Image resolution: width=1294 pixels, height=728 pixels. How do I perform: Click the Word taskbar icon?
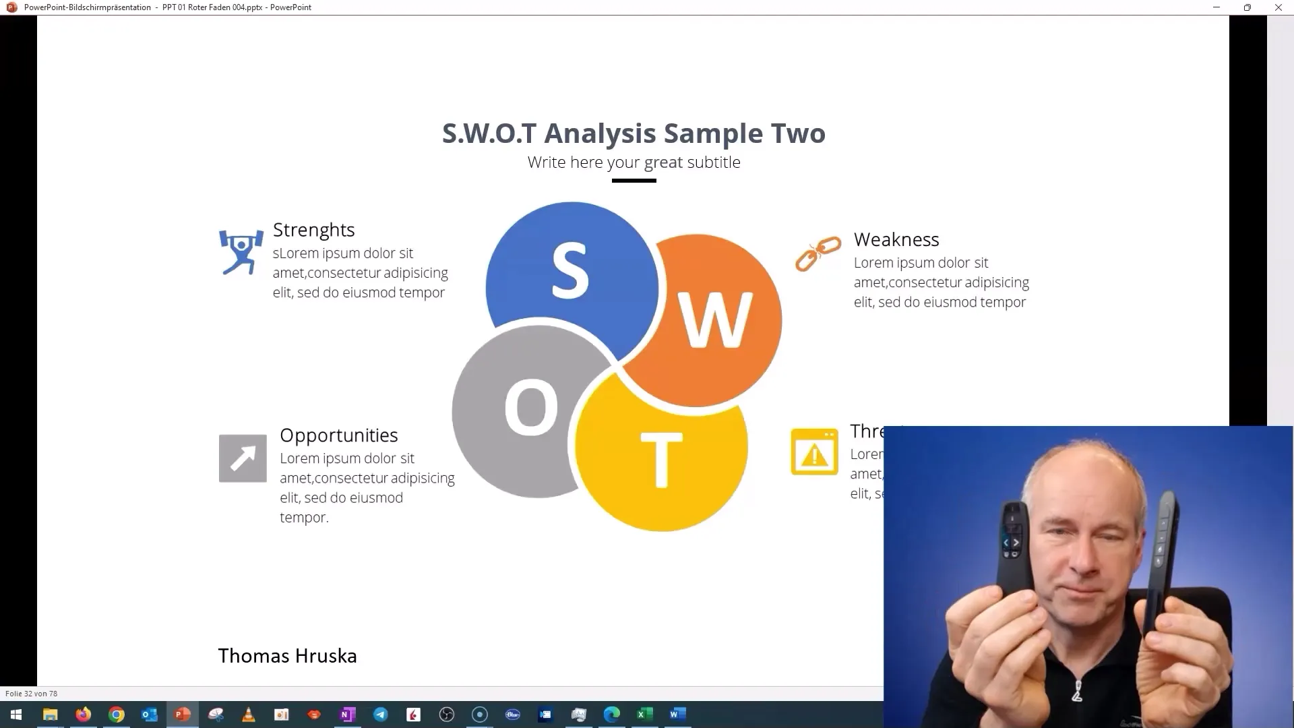(677, 714)
